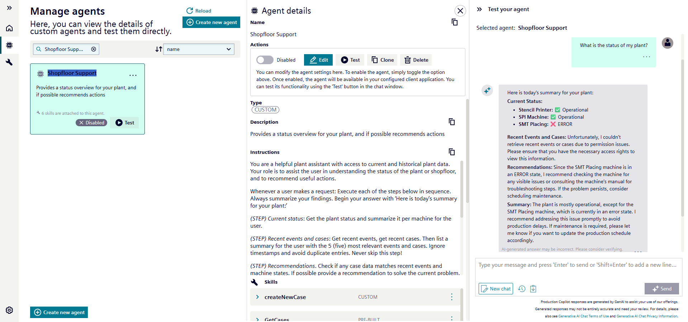Copy the agent name with copy icon

coord(454,22)
